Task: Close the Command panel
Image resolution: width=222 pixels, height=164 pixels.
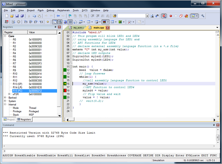Action: point(218,125)
